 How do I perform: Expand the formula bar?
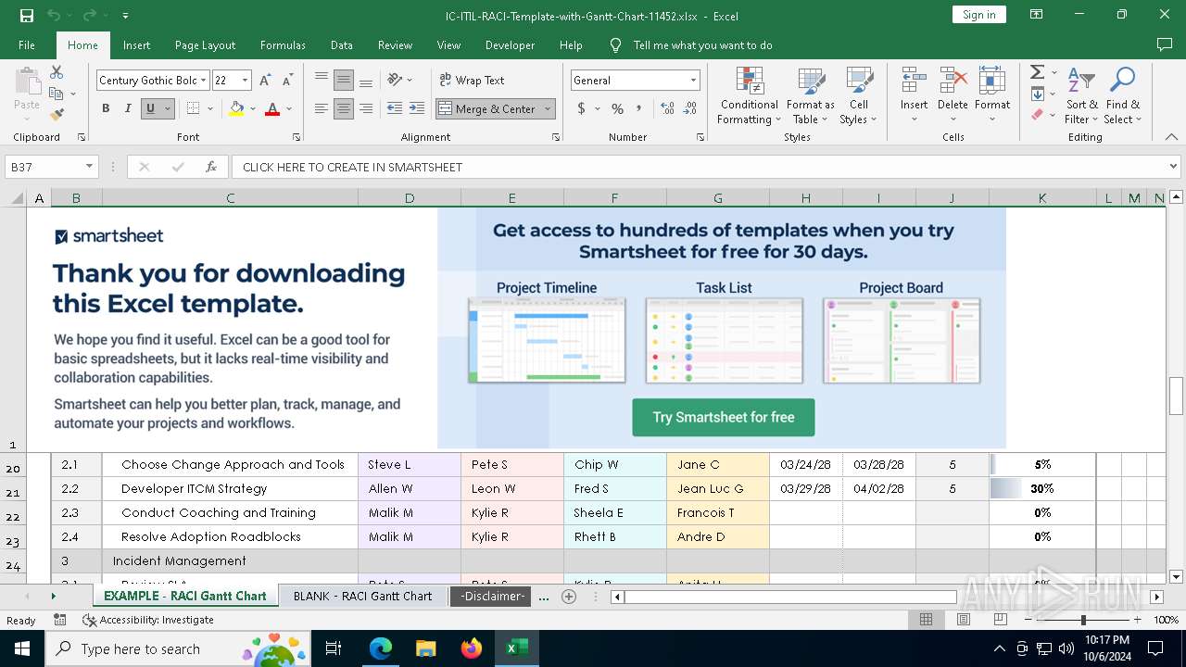(1173, 167)
